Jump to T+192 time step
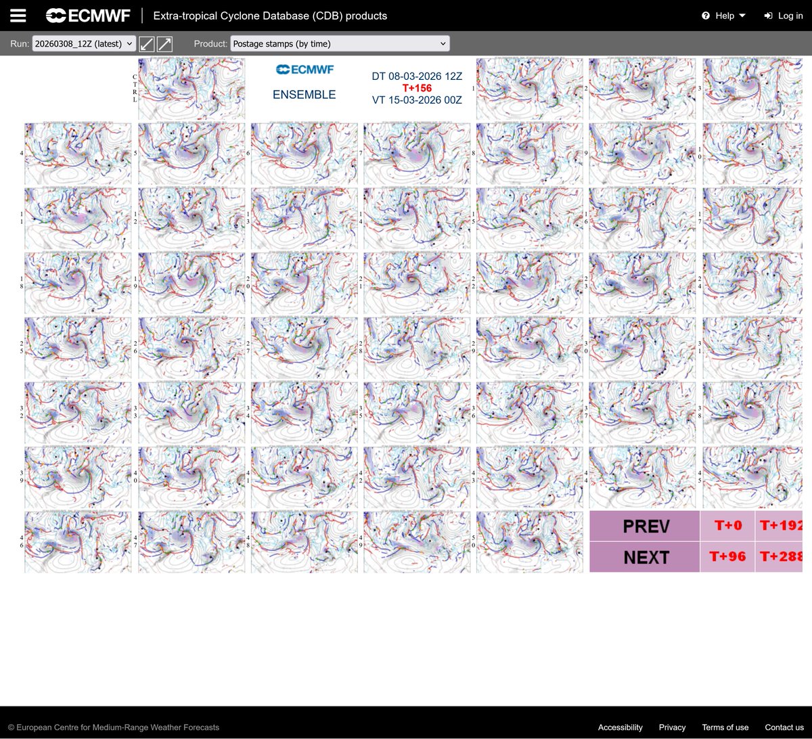The height and width of the screenshot is (739, 812). [x=779, y=527]
